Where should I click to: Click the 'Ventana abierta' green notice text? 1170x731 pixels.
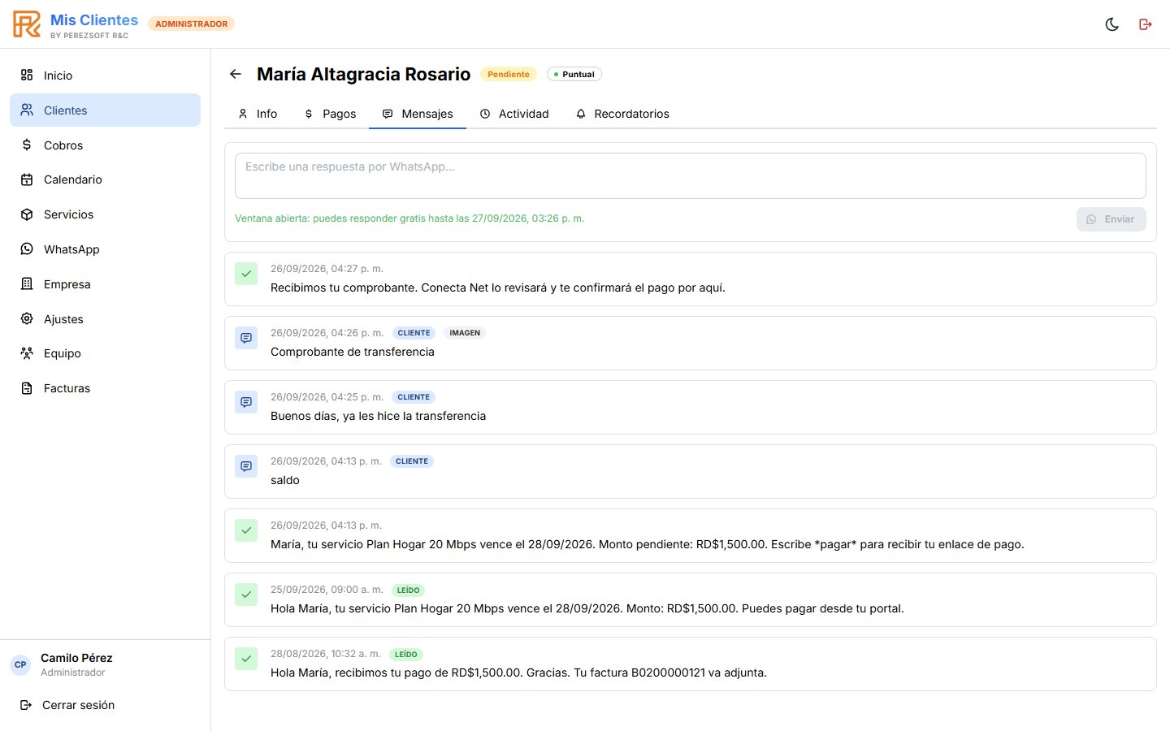(409, 218)
